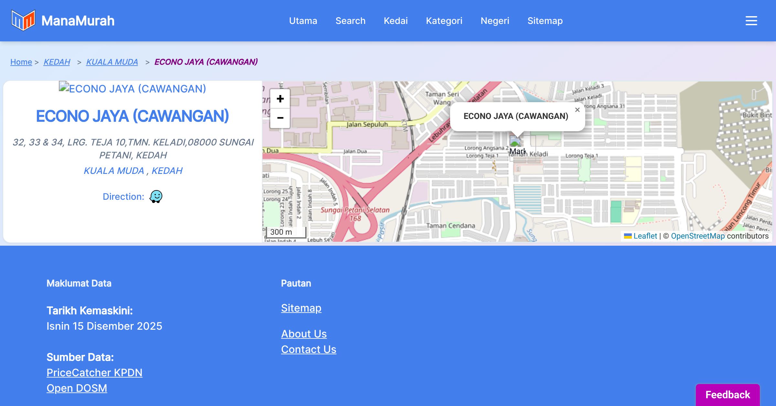Visit the Open DOSM link
This screenshot has height=406, width=776.
point(77,388)
